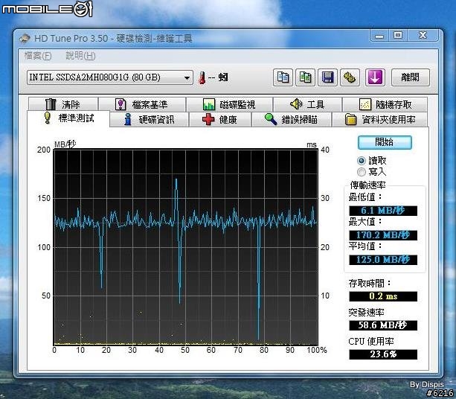Click the CPU usage value 23.6%
Screen dimensions: 456x399
(x=383, y=354)
